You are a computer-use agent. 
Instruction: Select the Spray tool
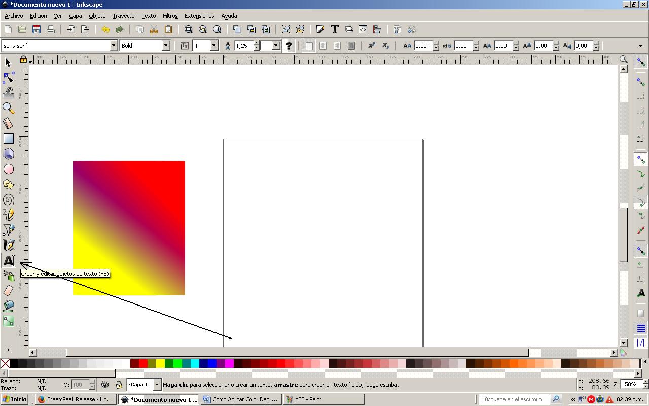point(8,276)
